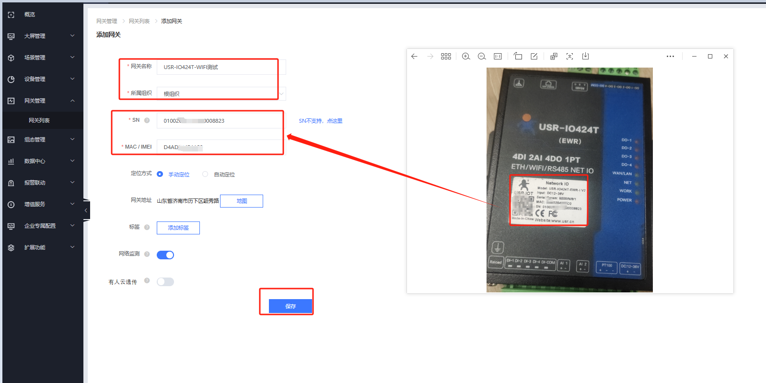This screenshot has width=766, height=383.
Task: Click the 设备管理 pie icon
Action: click(x=11, y=80)
